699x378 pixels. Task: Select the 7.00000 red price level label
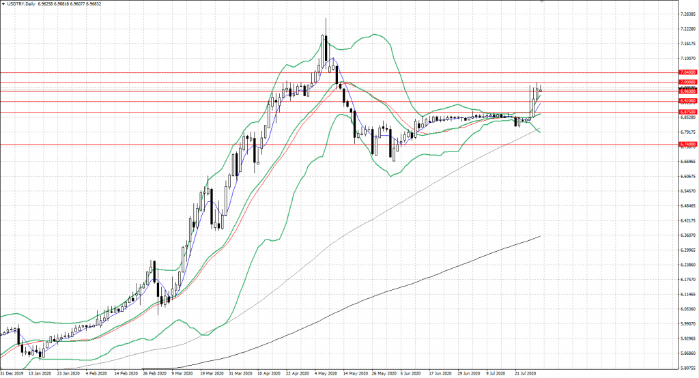[687, 83]
